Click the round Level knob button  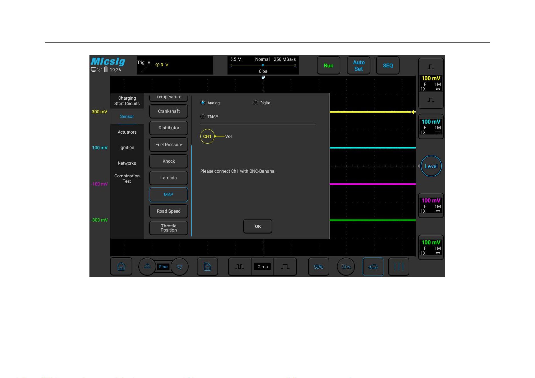(431, 166)
